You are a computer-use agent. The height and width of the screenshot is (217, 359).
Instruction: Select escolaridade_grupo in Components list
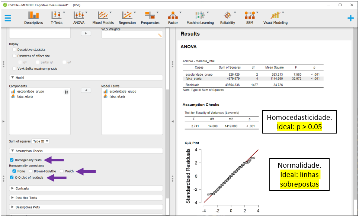(31, 92)
